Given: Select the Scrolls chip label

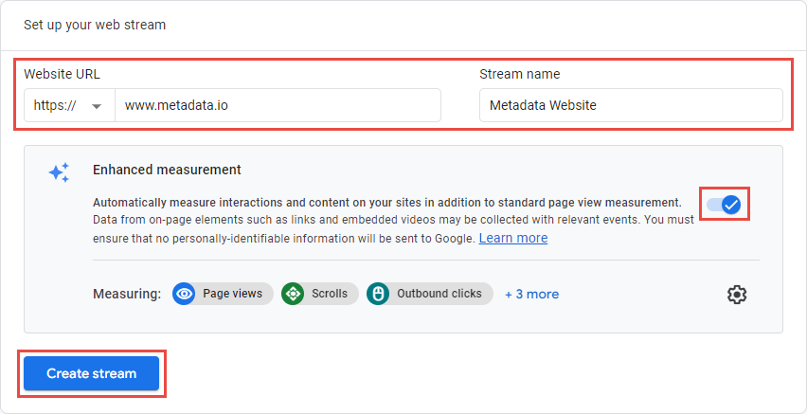Looking at the screenshot, I should [330, 294].
